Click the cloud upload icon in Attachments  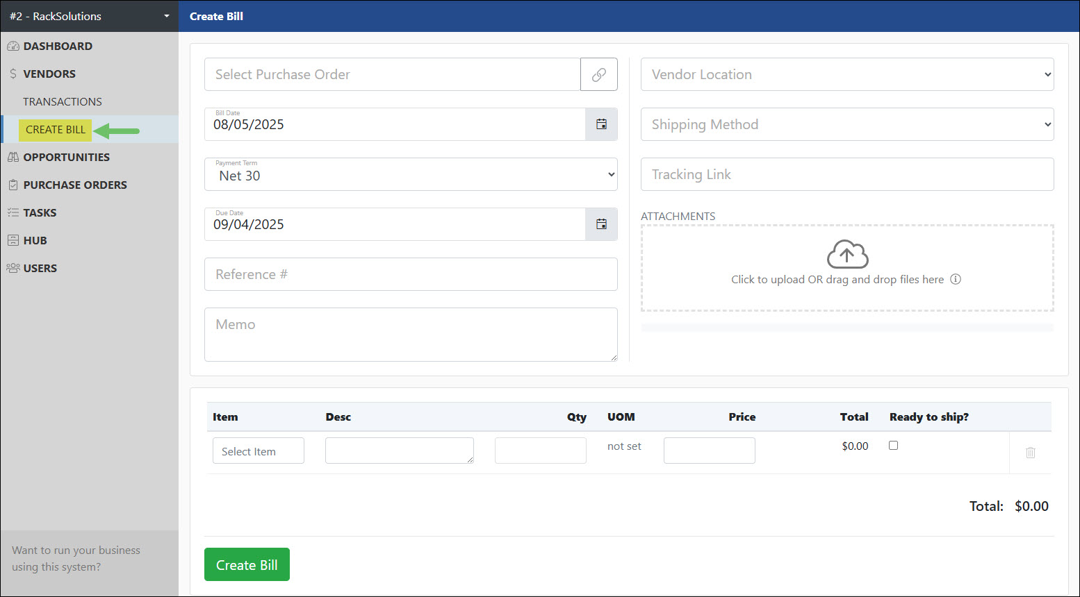846,255
